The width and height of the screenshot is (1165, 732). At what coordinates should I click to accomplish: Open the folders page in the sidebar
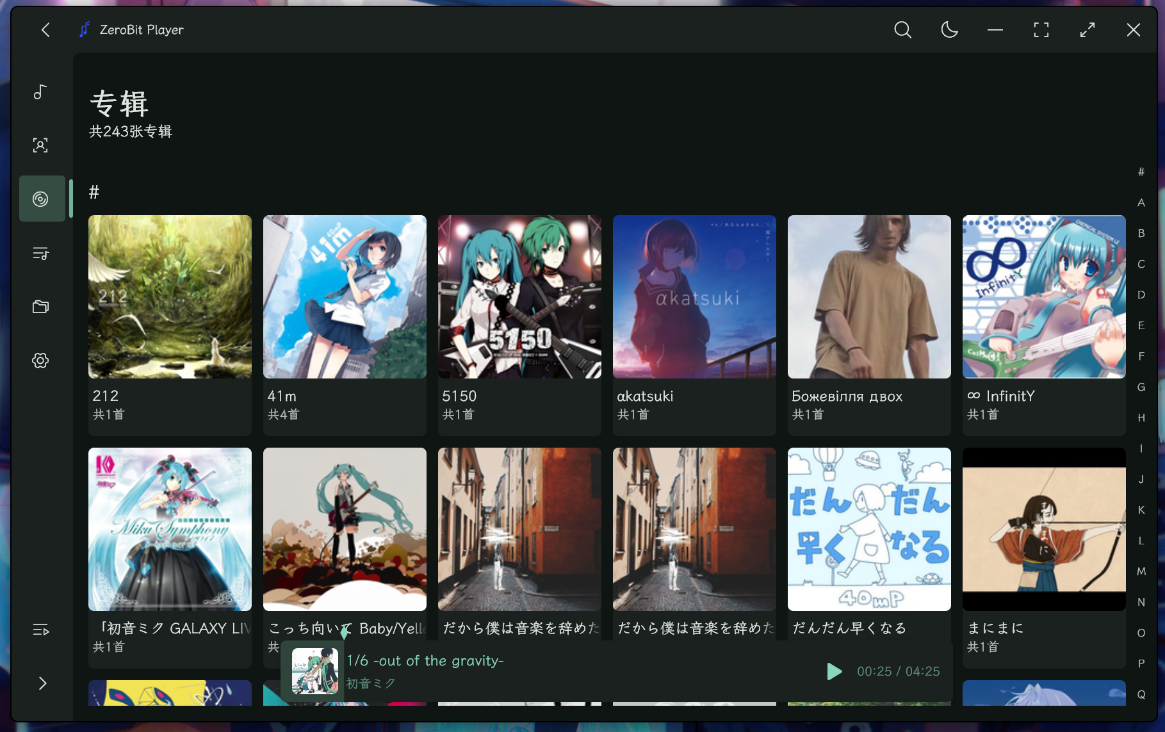click(40, 307)
